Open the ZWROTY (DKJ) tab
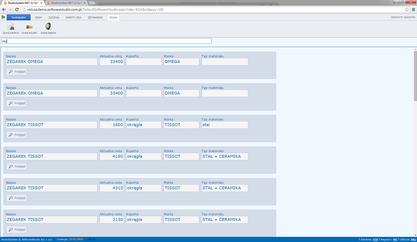The height and width of the screenshot is (242, 417). 73,18
